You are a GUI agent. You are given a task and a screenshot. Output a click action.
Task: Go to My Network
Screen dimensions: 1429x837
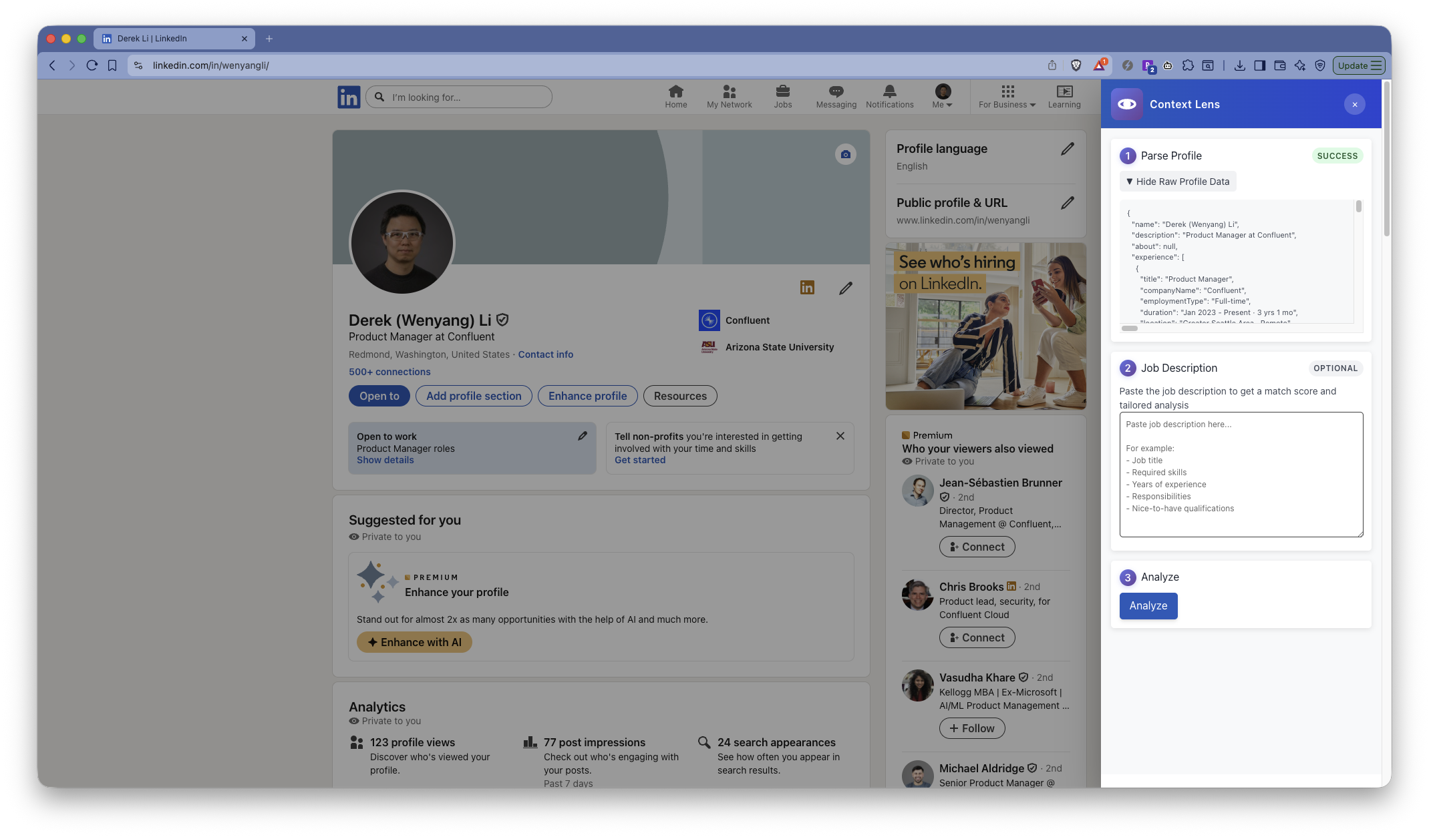[x=729, y=96]
